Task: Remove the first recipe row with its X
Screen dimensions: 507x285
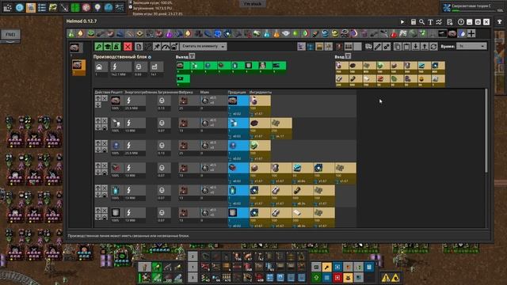Action: [105, 98]
